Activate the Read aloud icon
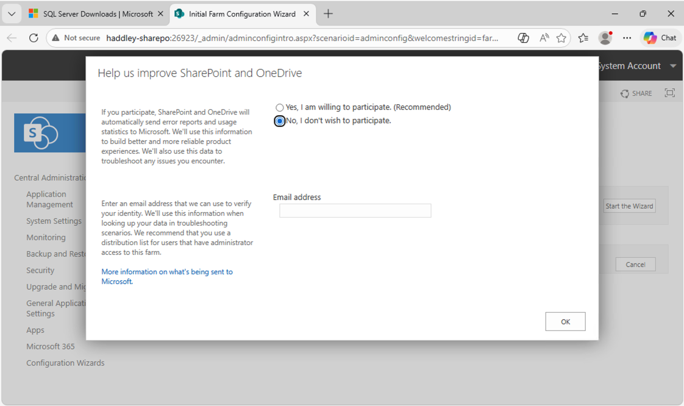The image size is (684, 406). coord(544,38)
